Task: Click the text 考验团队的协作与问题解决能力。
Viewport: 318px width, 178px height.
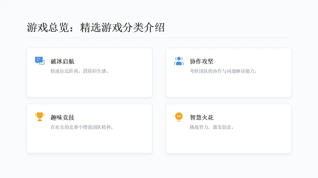Action: [x=224, y=71]
